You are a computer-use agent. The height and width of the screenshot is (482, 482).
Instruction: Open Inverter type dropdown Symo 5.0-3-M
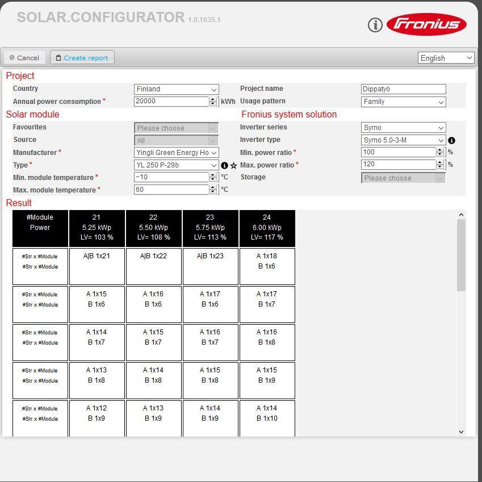click(x=403, y=140)
